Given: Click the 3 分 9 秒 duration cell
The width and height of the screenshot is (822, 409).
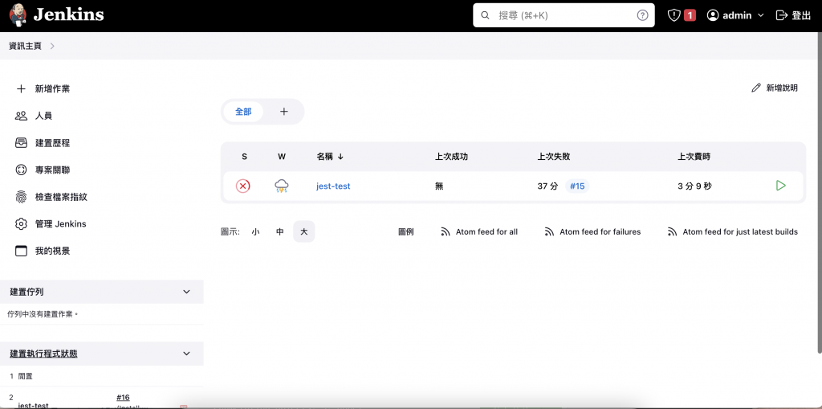Looking at the screenshot, I should coord(694,186).
